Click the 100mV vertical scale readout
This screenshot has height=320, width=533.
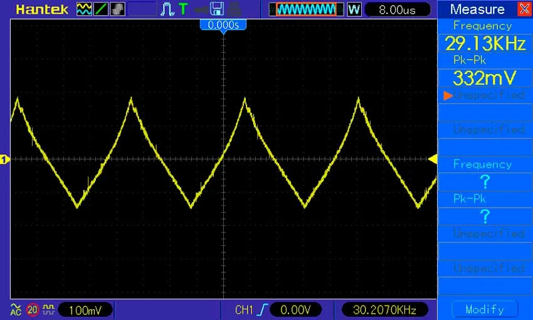point(85,309)
